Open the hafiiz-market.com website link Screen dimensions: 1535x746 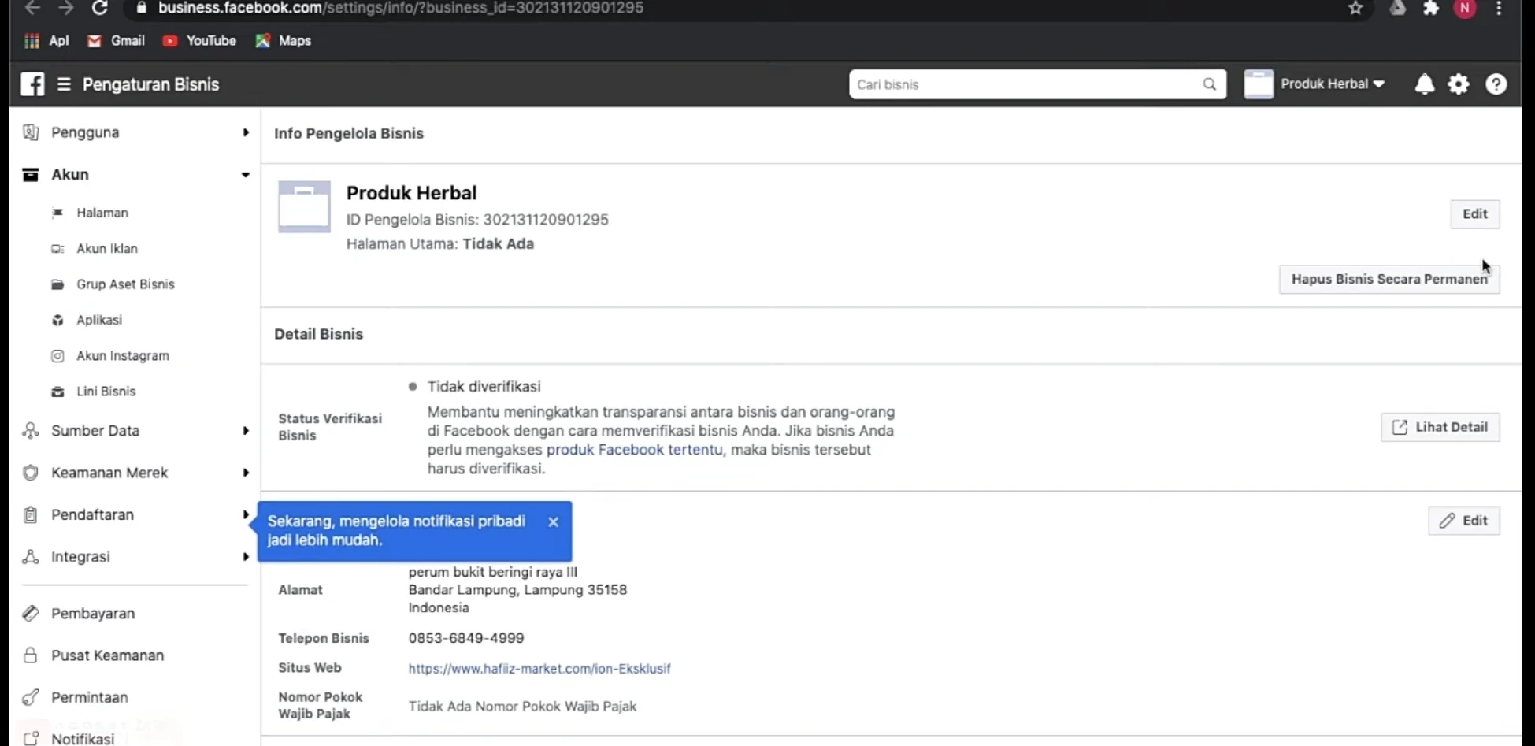539,669
